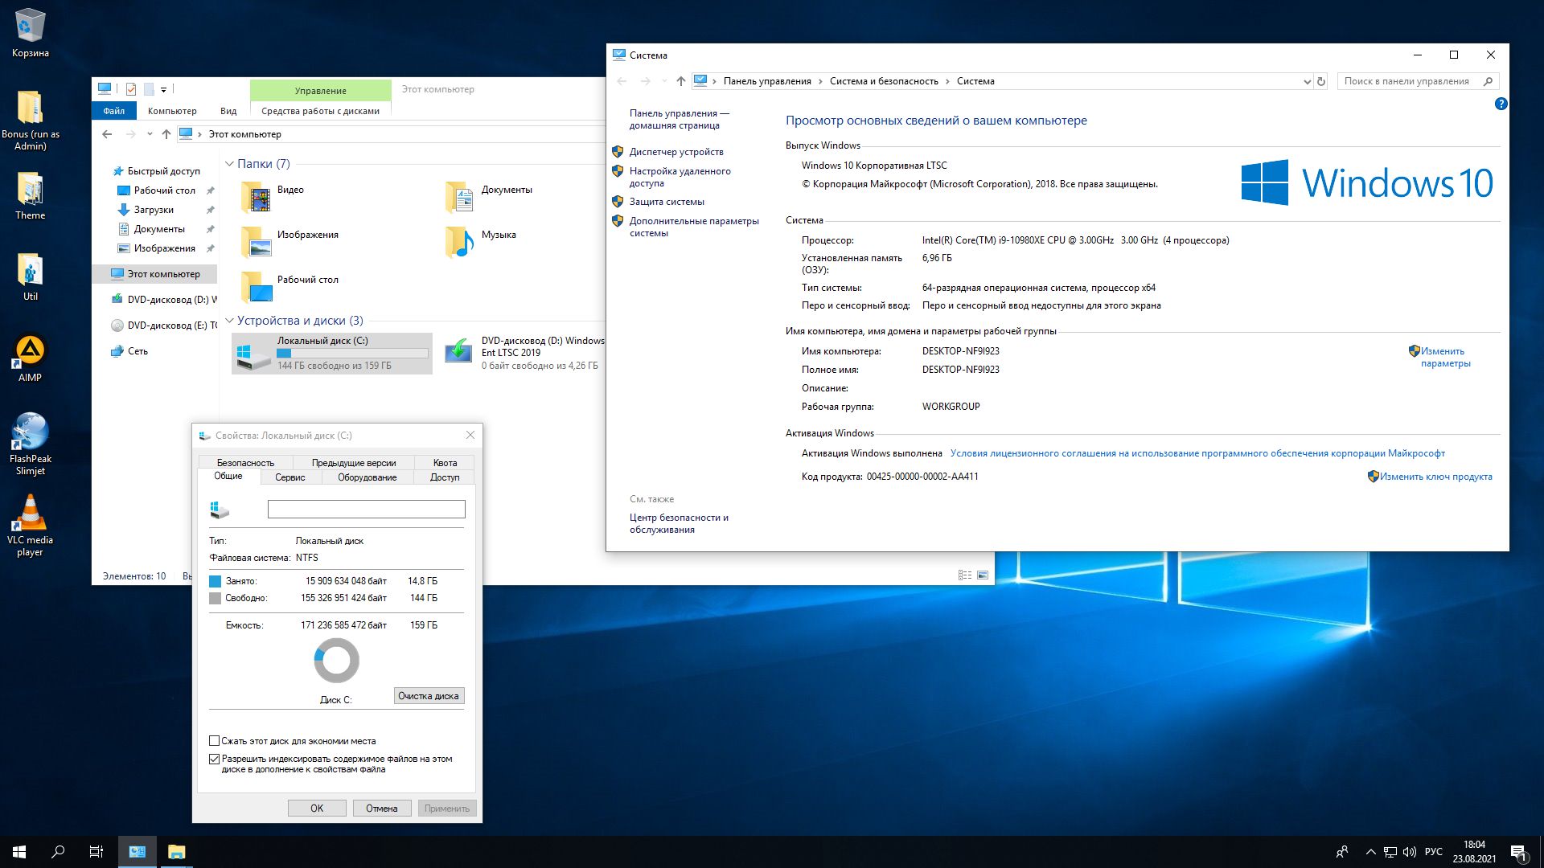1544x868 pixels.
Task: Enable compress this disk checkbox
Action: (x=215, y=741)
